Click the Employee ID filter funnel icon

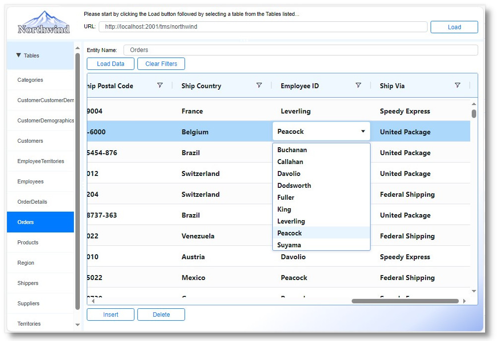[x=358, y=85]
